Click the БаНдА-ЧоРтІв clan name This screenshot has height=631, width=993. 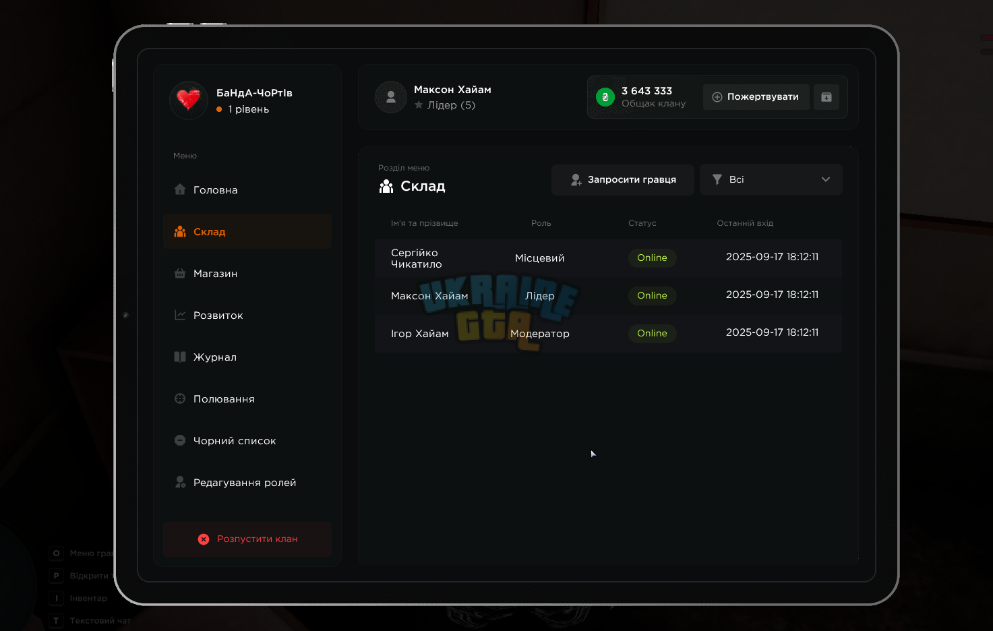254,93
